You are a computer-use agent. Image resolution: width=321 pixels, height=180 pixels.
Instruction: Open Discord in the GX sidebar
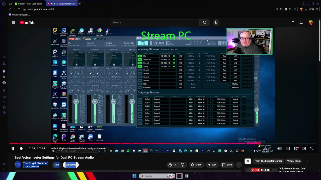4,82
